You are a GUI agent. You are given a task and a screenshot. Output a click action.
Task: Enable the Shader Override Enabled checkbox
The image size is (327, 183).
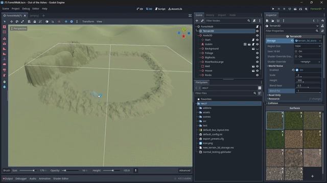coord(296,56)
